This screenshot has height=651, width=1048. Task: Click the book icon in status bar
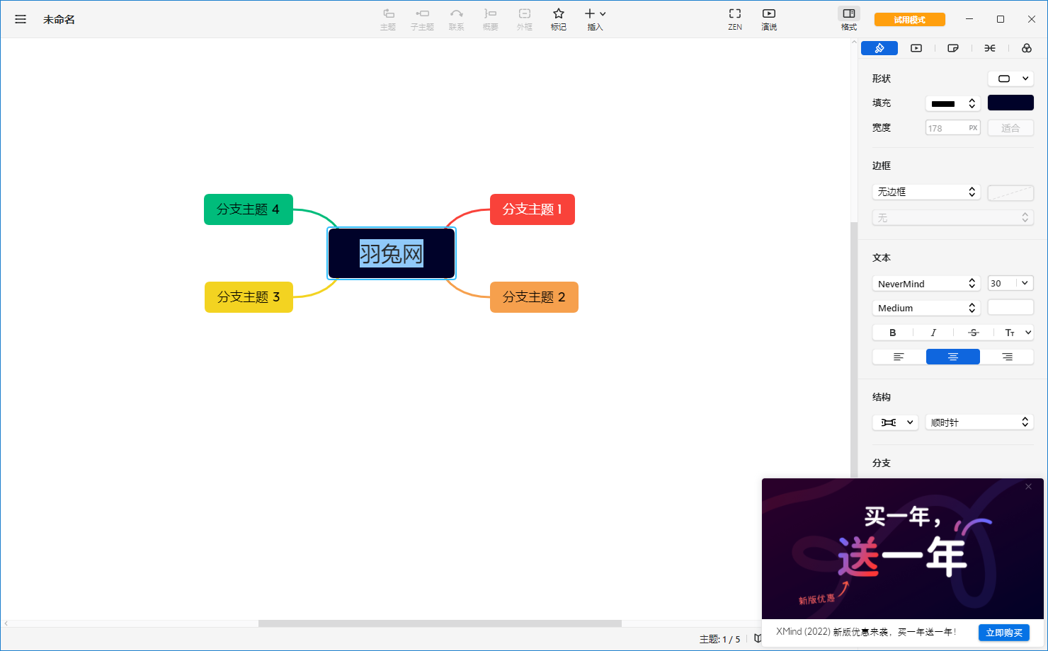click(757, 638)
